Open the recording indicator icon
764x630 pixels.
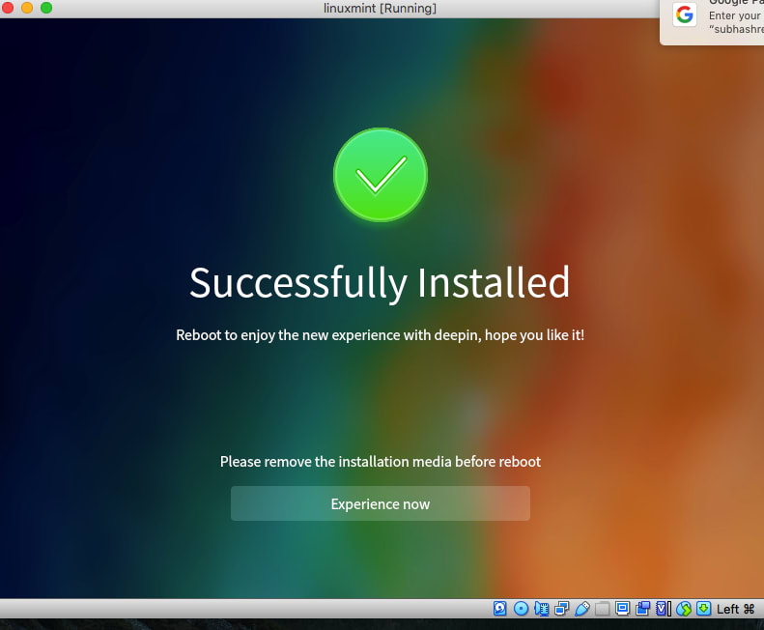[642, 609]
